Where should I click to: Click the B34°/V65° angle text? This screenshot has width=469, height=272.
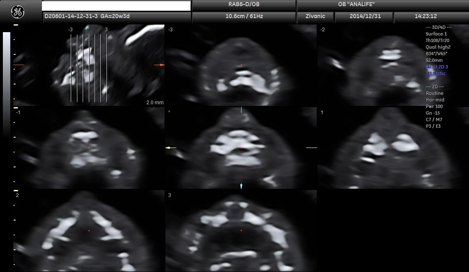point(436,54)
